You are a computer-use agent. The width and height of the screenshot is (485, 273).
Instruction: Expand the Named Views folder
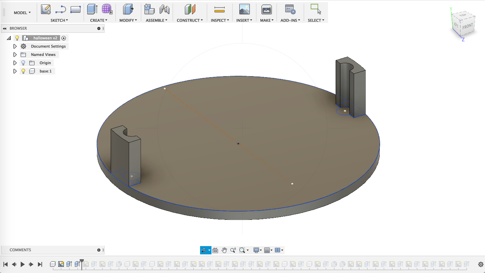[x=15, y=54]
